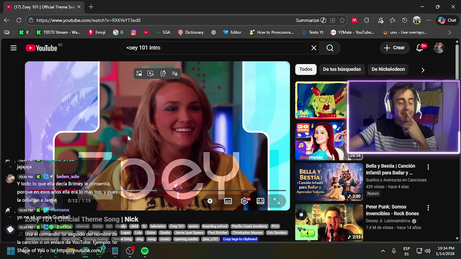The width and height of the screenshot is (461, 259).
Task: Open the Instagram bookmark
Action: coord(133,32)
